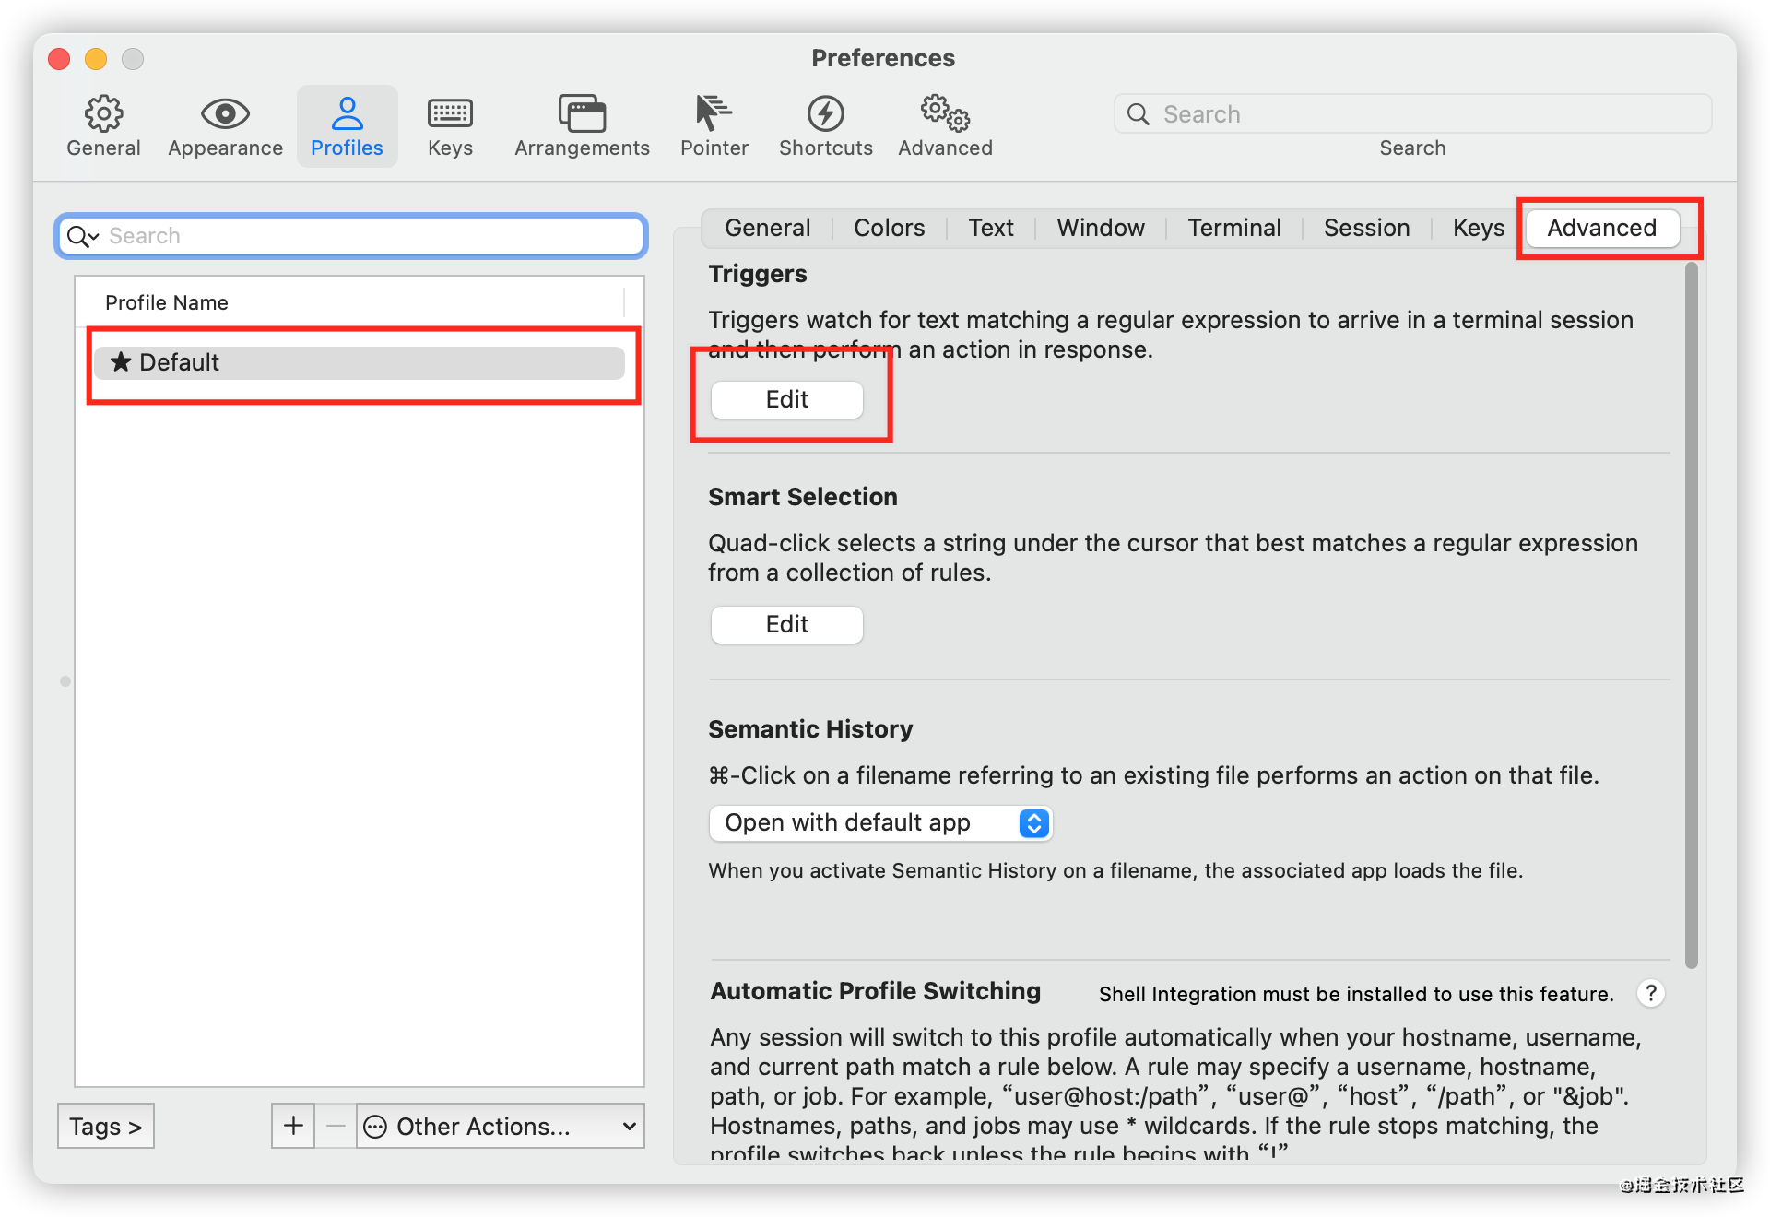Open the Appearance eye icon
Screen dimensions: 1770x1217
pos(225,114)
